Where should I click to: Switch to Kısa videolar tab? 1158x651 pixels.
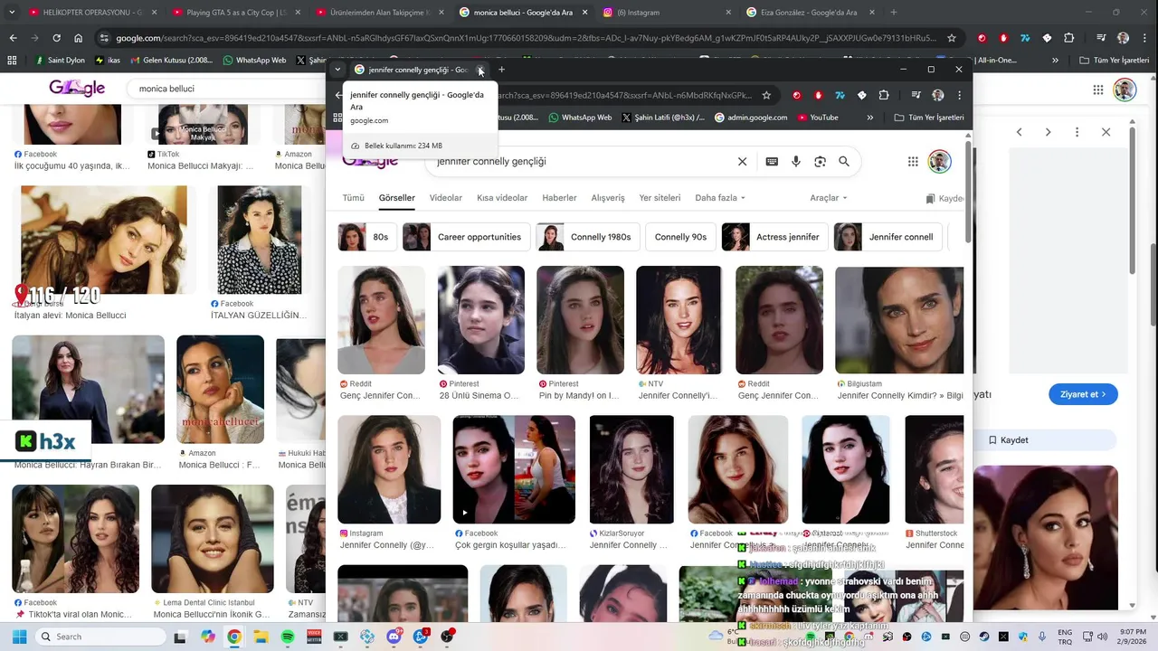pos(502,198)
